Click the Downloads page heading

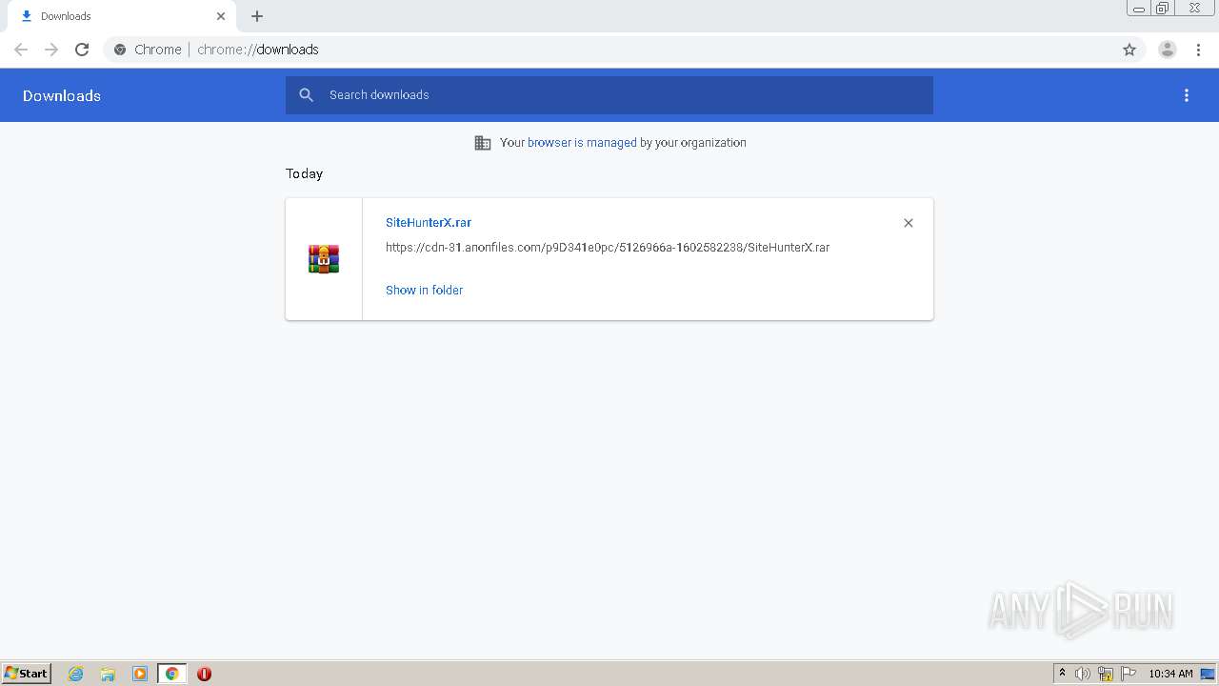pyautogui.click(x=62, y=95)
